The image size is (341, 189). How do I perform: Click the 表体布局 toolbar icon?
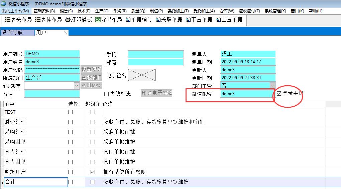tap(38, 20)
